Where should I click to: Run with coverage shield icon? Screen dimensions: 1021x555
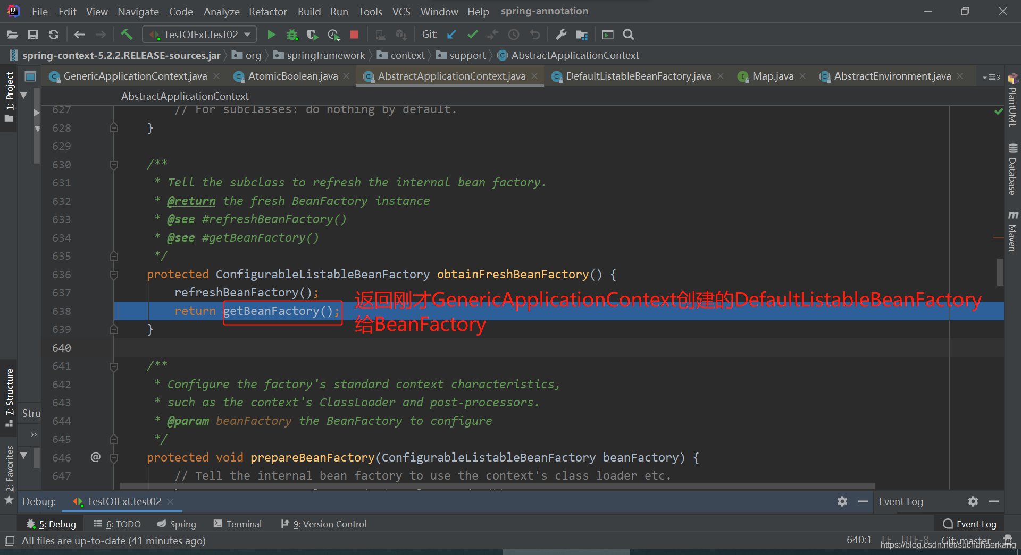313,35
